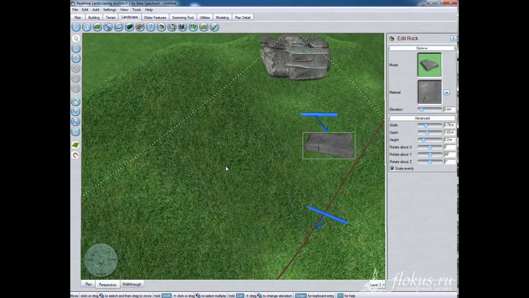Click the Elevation slider
This screenshot has height=298, width=529.
click(x=429, y=109)
